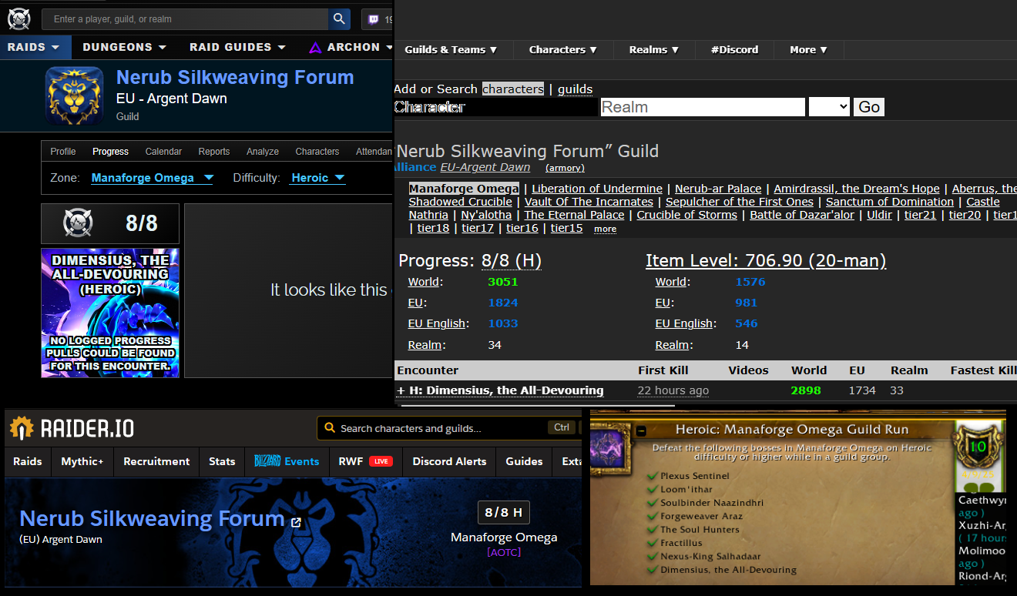The width and height of the screenshot is (1017, 596).
Task: Open Discord Alerts in Raider.IO nav
Action: pos(449,461)
